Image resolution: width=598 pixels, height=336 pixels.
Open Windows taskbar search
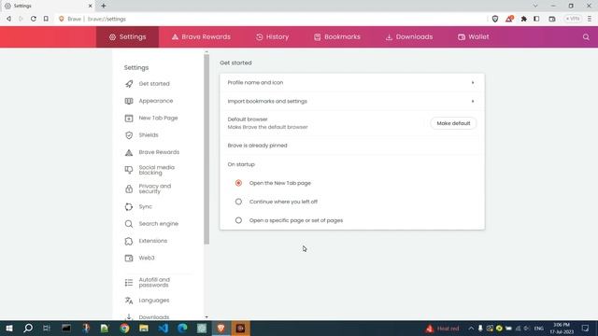28,329
